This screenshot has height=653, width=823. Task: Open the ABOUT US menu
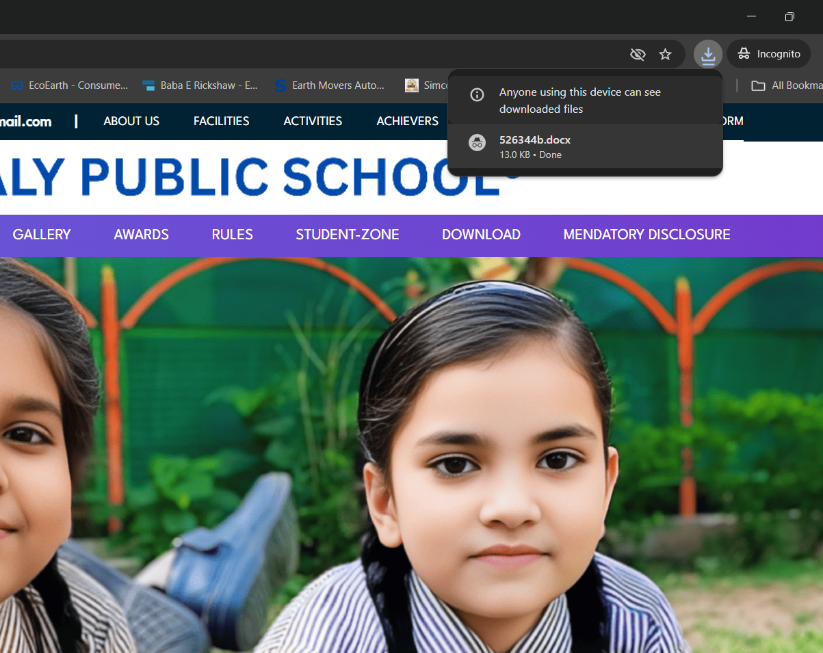(x=131, y=121)
